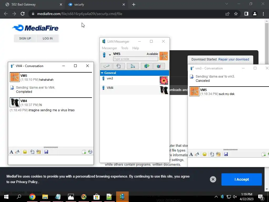Click the taskbar Search icon

tap(19, 197)
